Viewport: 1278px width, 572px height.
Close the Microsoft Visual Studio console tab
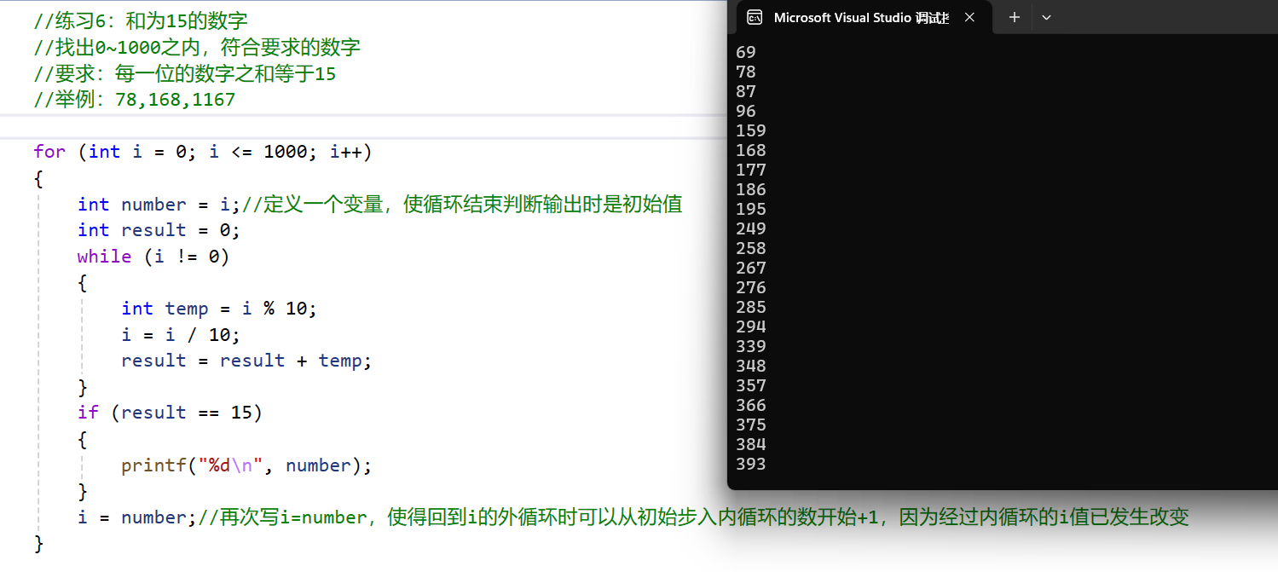[969, 17]
